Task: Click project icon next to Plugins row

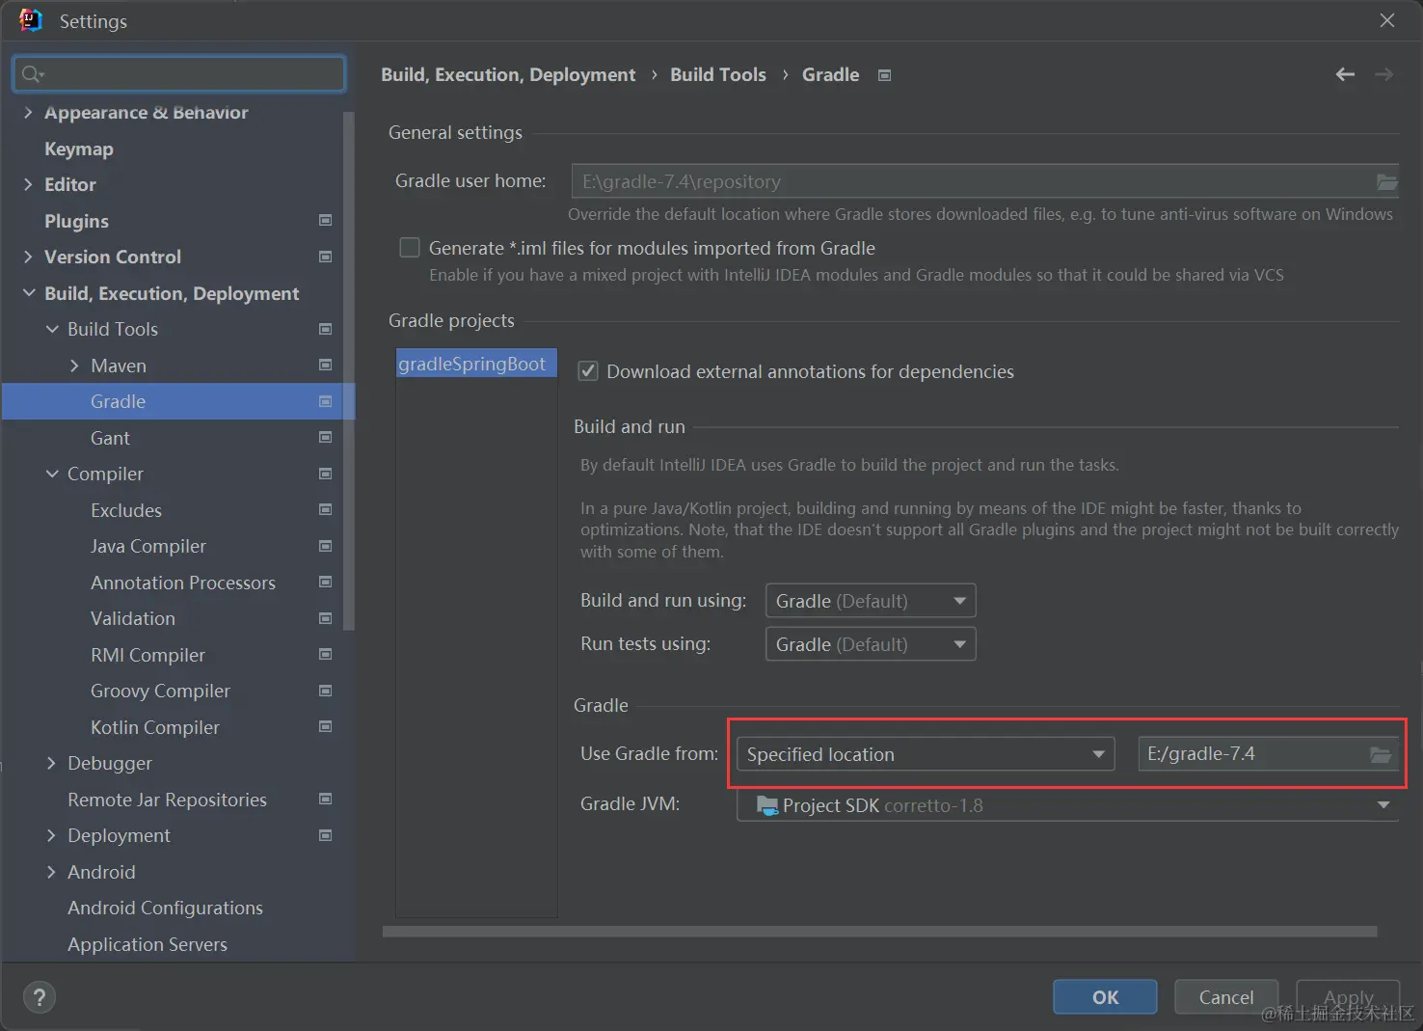Action: [326, 221]
